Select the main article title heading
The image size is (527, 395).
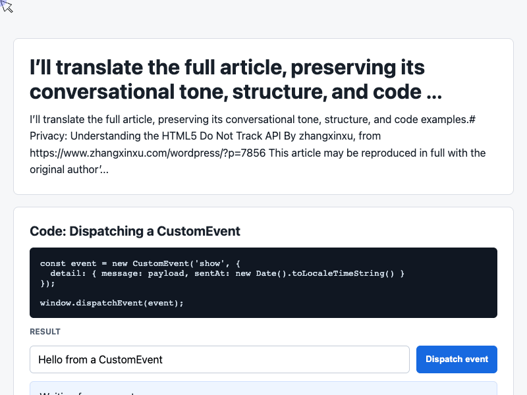[x=236, y=79]
